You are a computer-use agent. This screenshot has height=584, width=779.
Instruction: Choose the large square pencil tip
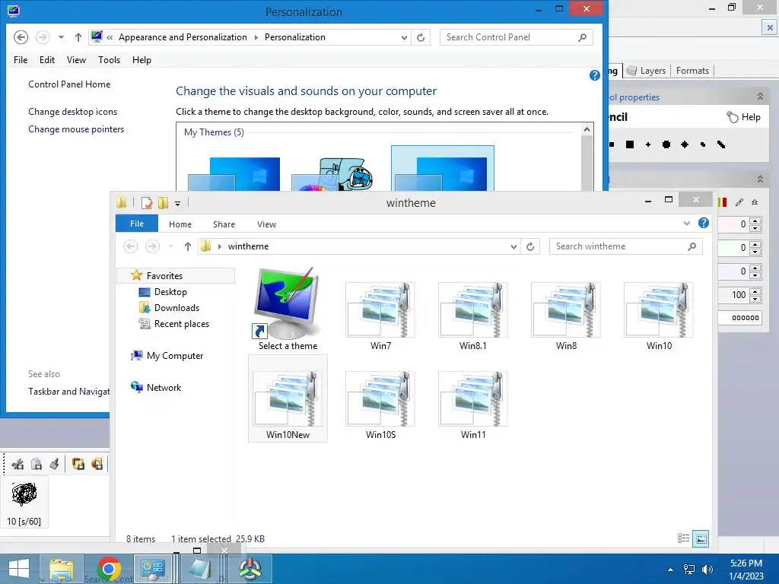(x=629, y=144)
